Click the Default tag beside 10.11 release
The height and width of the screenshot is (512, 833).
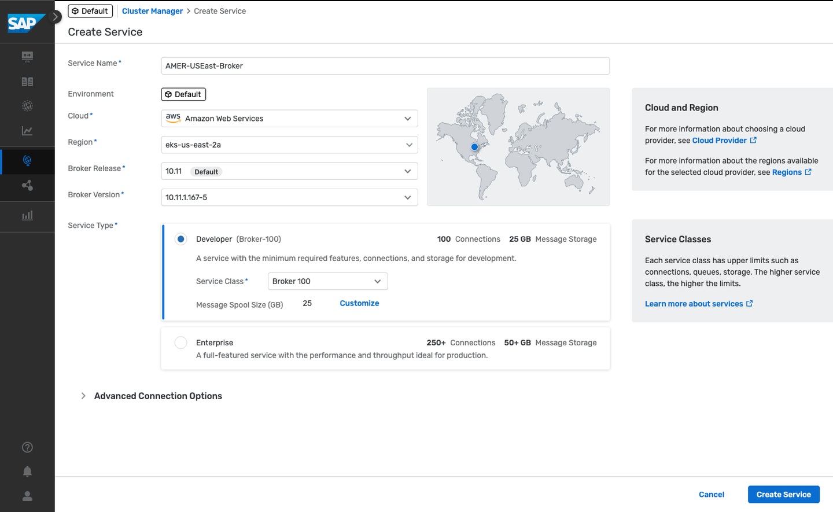[x=207, y=172]
